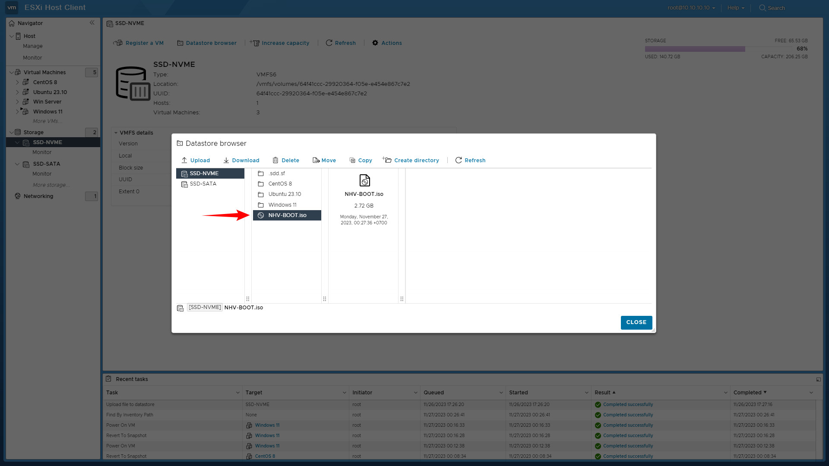
Task: Open the Help menu
Action: click(735, 8)
